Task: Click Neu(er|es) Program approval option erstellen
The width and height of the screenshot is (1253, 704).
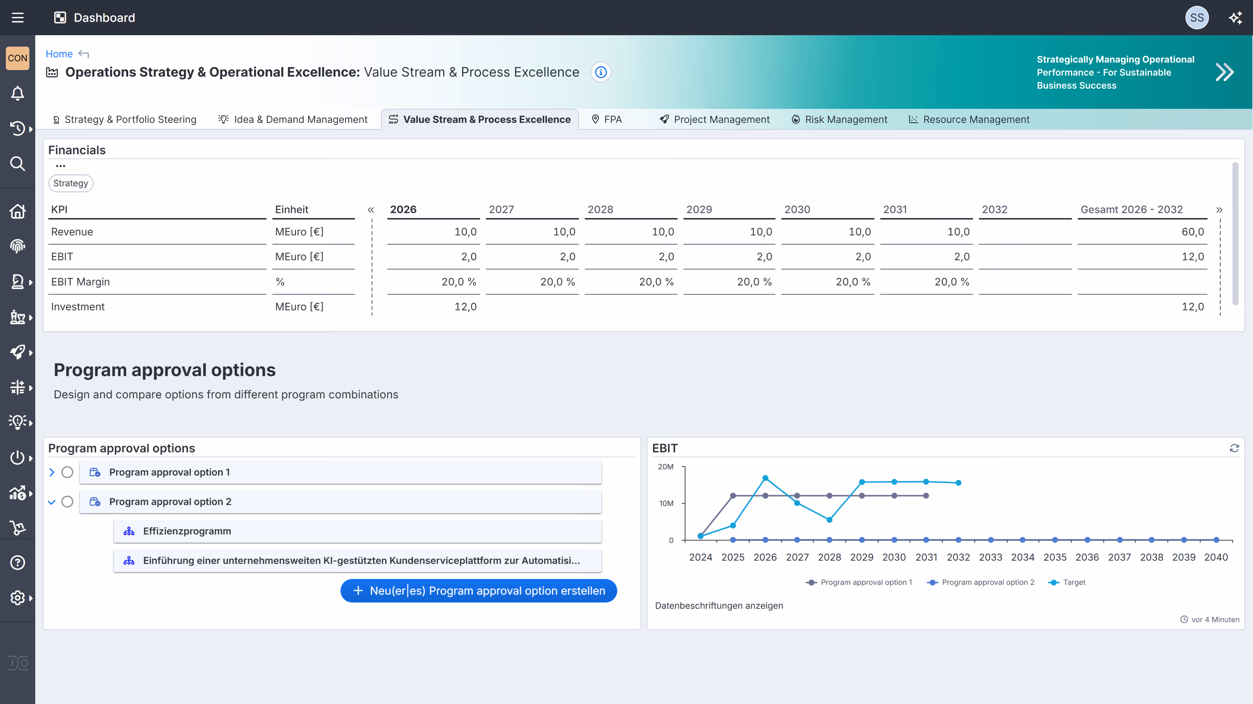Action: [x=479, y=591]
